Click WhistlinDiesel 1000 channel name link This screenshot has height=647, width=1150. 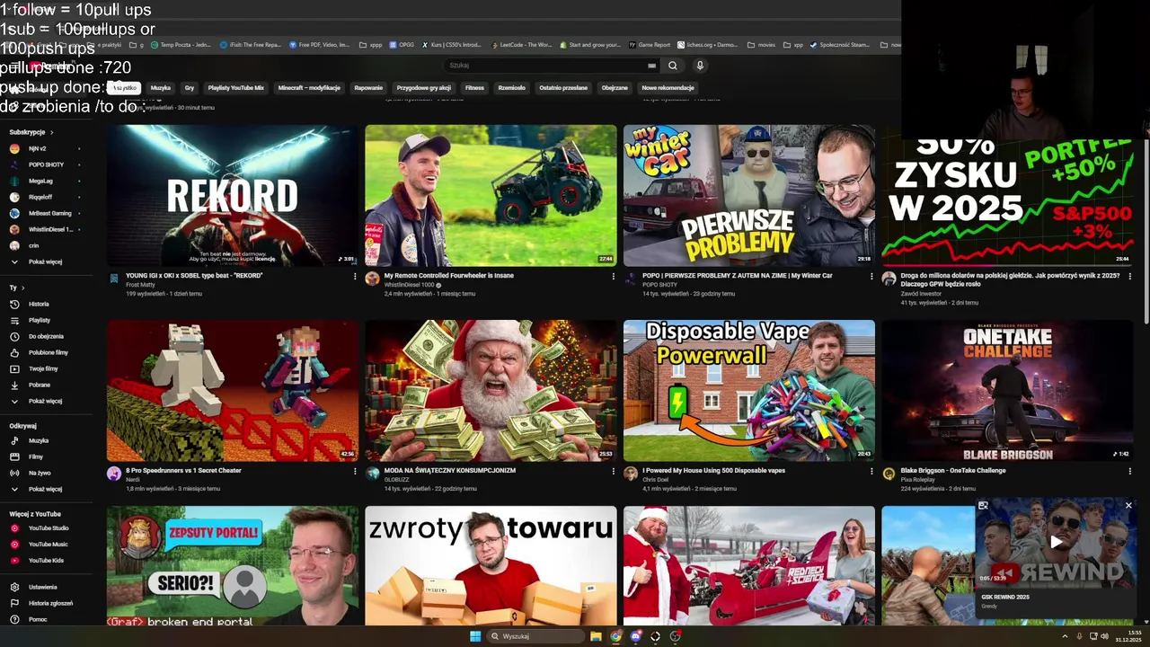coord(409,285)
